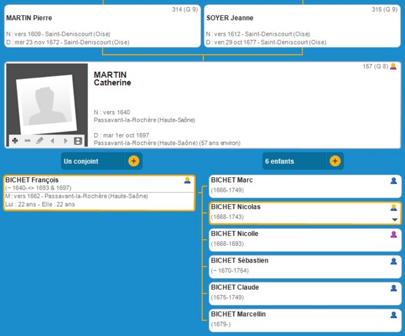
Task: Go to previous photo arrow
Action: point(52,141)
